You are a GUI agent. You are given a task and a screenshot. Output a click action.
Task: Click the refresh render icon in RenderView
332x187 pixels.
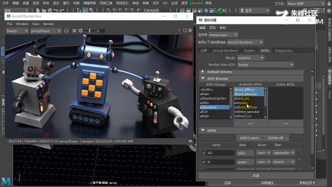184,31
